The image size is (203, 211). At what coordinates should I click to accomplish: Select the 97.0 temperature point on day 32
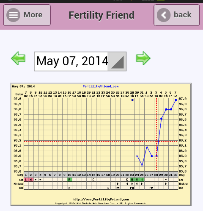[176, 100]
